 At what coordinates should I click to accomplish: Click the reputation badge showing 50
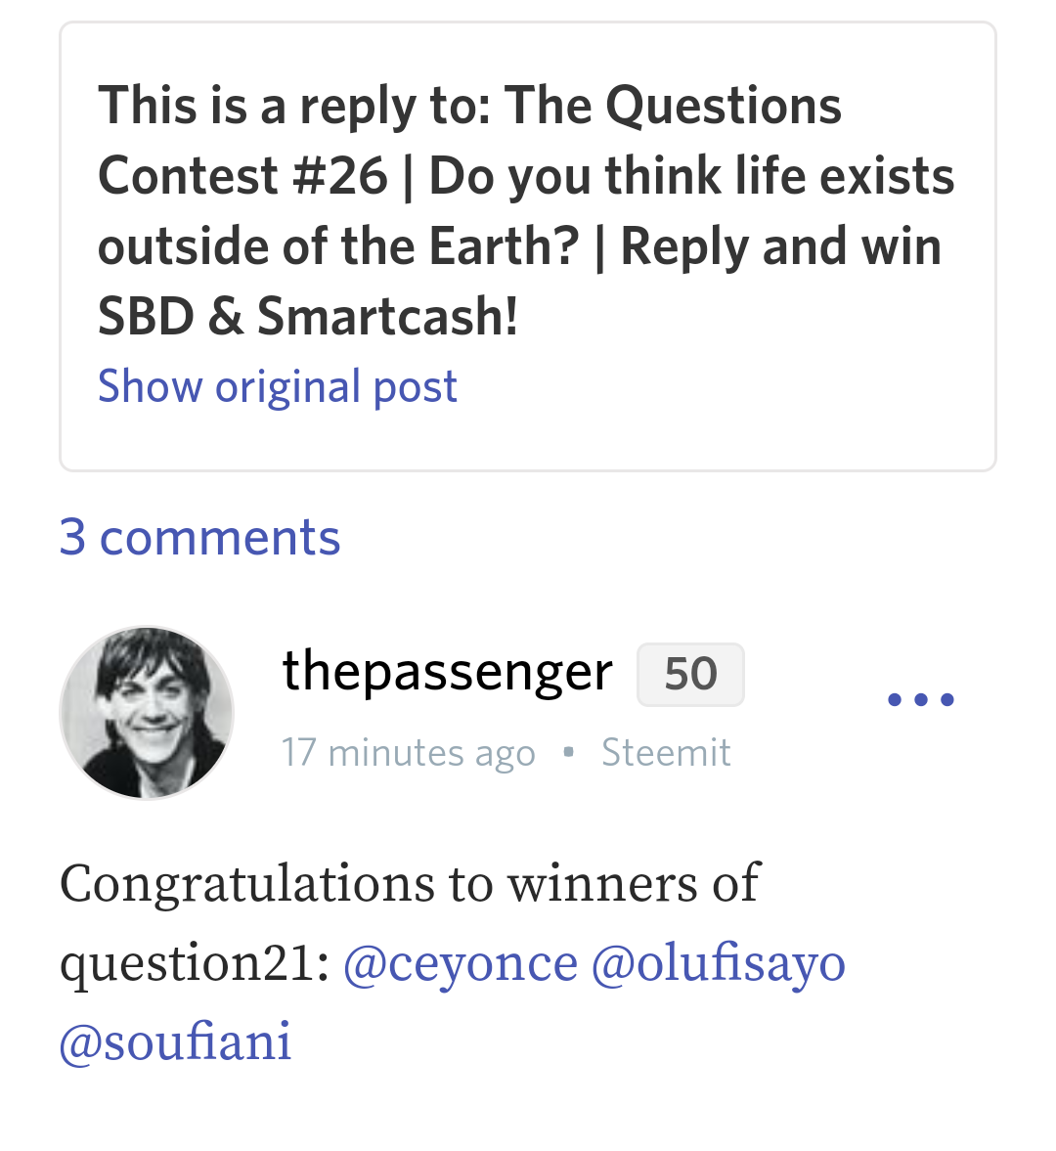click(690, 675)
